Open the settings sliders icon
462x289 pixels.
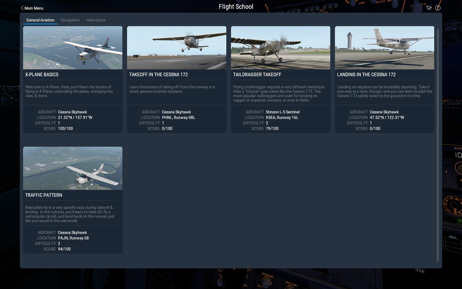click(x=429, y=8)
